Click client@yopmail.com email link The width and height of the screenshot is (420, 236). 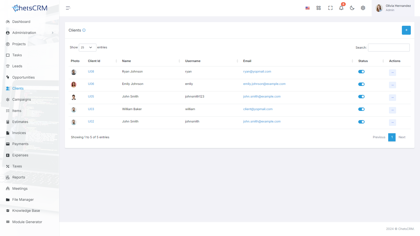[x=258, y=109]
